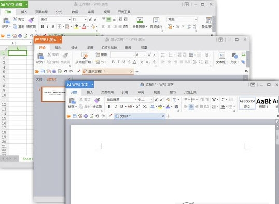The width and height of the screenshot is (279, 204).
Task: Apply Subscript in WPS Writer
Action: click(x=145, y=107)
